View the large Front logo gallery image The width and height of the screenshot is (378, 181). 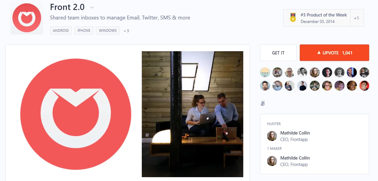click(x=76, y=114)
